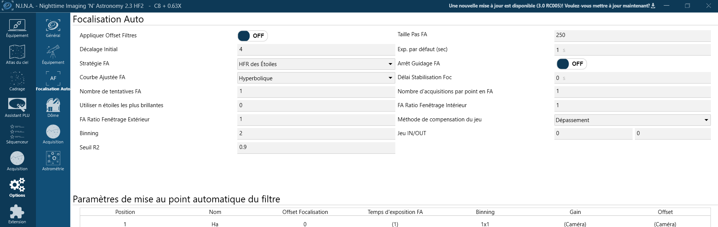Edit Nombre d'acquisitions par point field
The image size is (718, 227).
click(632, 91)
